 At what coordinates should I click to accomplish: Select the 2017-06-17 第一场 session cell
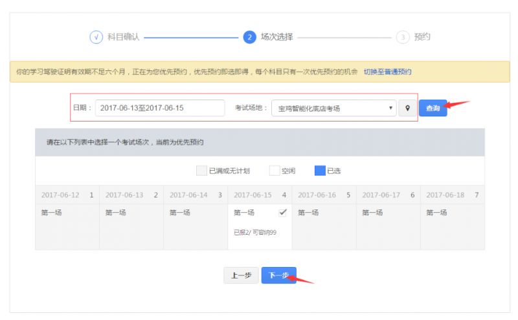[387, 226]
